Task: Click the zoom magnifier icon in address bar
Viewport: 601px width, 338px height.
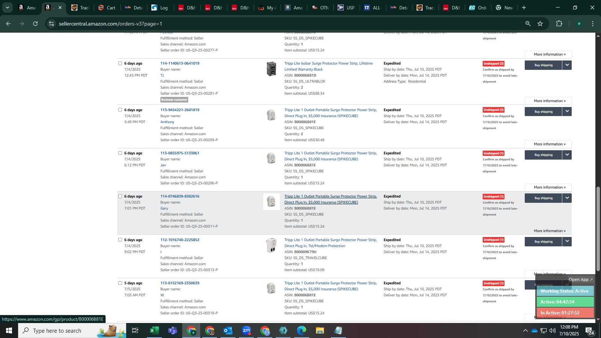Action: (528, 24)
